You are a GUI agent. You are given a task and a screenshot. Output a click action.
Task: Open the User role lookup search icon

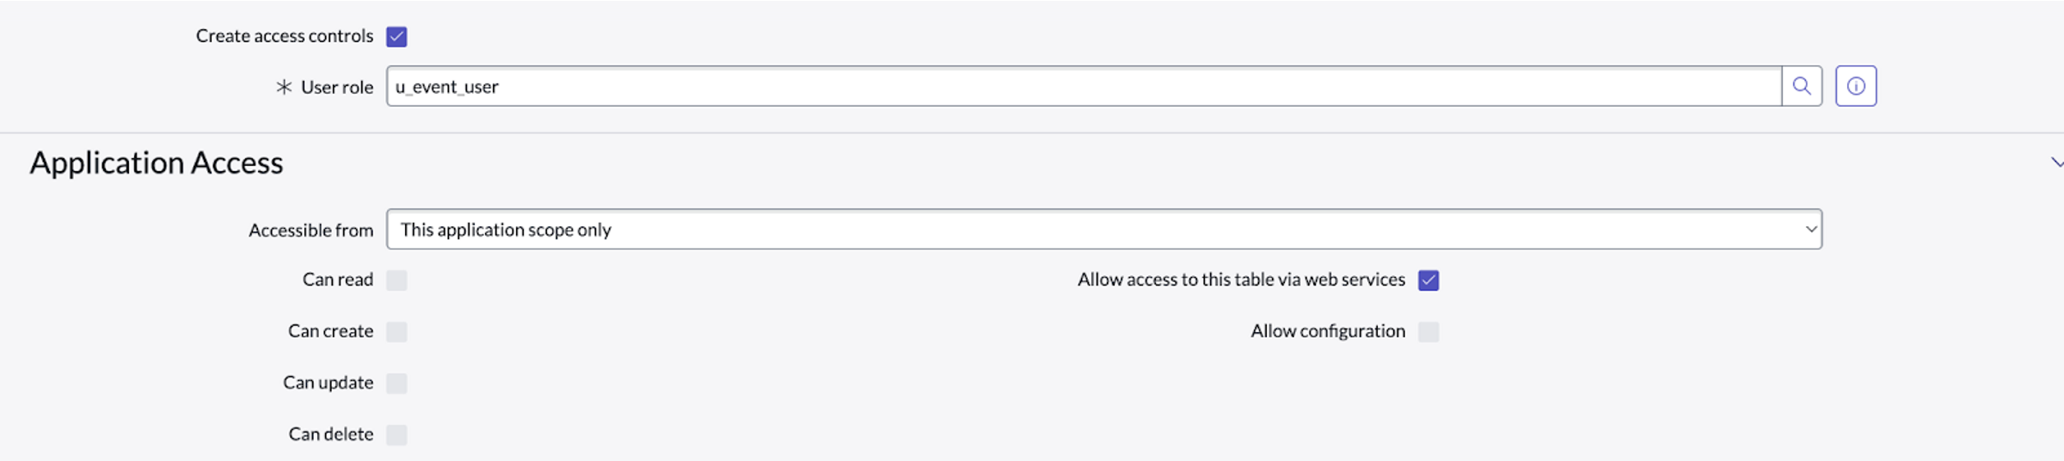(1801, 86)
